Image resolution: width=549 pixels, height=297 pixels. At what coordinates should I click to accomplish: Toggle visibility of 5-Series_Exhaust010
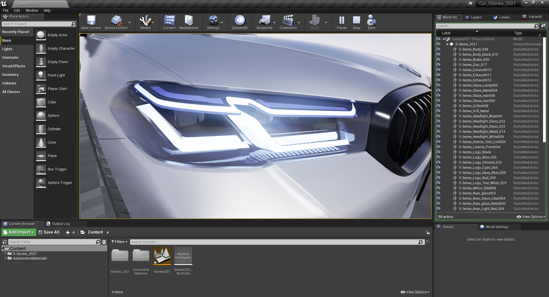(438, 70)
